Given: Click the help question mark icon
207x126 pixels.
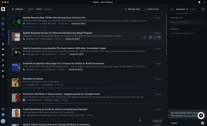Looking at the screenshot, I should coord(202,123).
